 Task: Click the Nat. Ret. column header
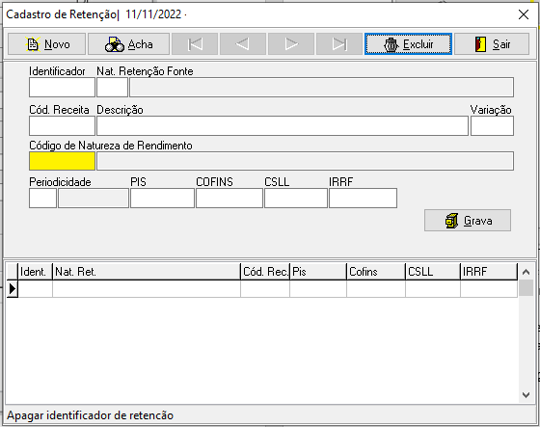click(147, 272)
